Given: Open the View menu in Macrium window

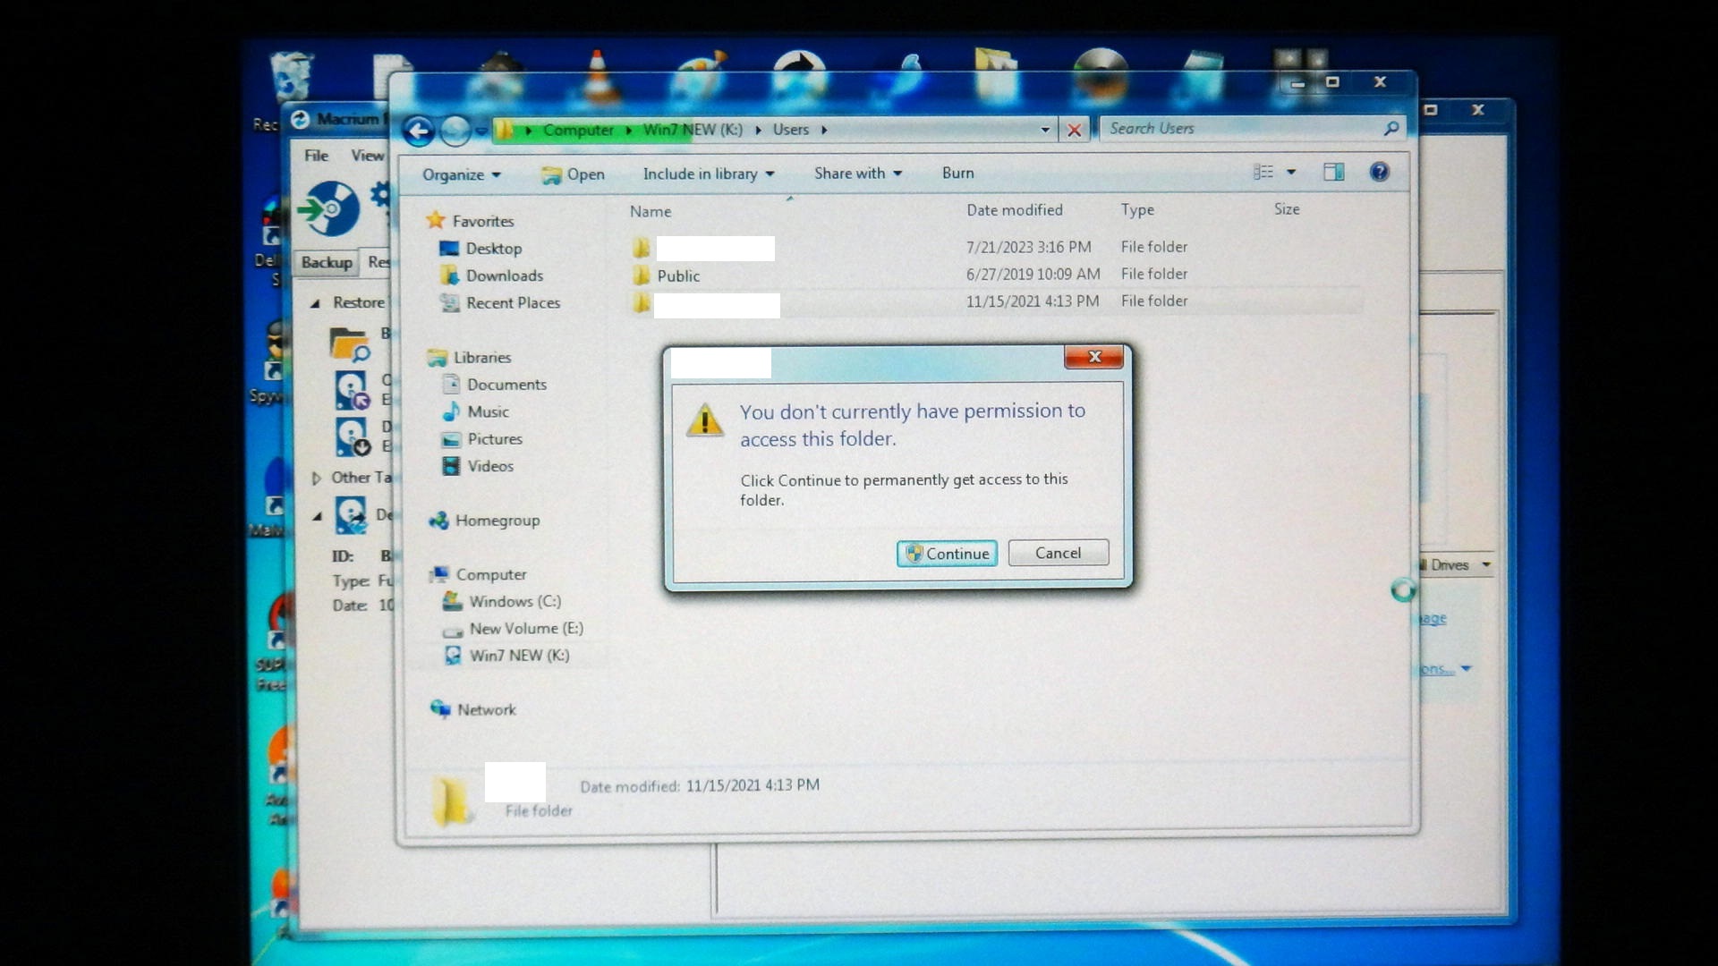Looking at the screenshot, I should coord(367,156).
